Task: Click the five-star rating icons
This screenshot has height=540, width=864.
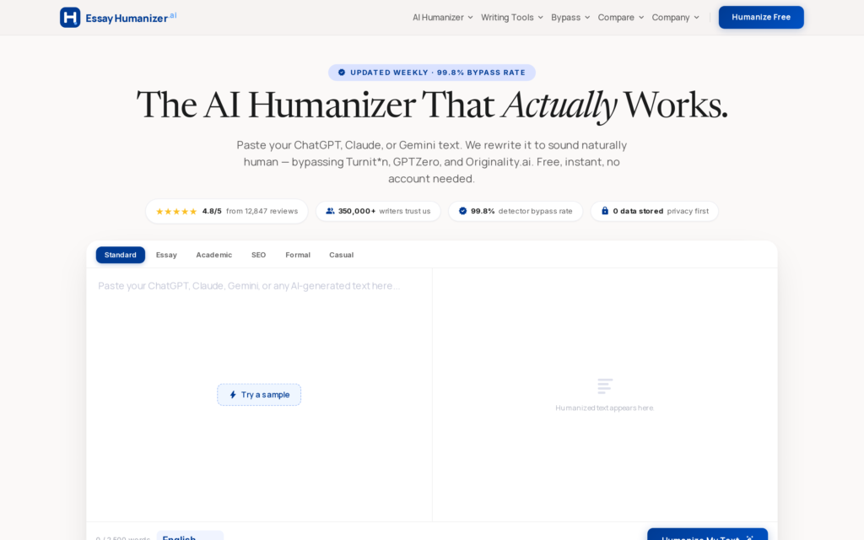Action: [x=176, y=211]
